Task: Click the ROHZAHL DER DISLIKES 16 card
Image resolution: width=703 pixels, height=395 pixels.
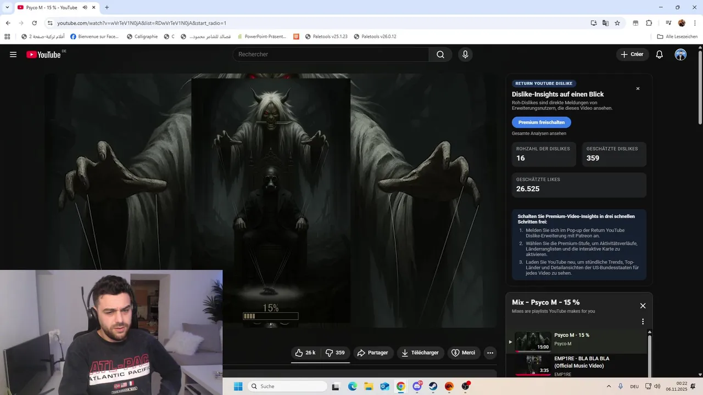Action: [544, 154]
